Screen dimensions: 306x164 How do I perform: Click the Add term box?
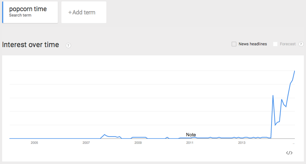pos(84,12)
